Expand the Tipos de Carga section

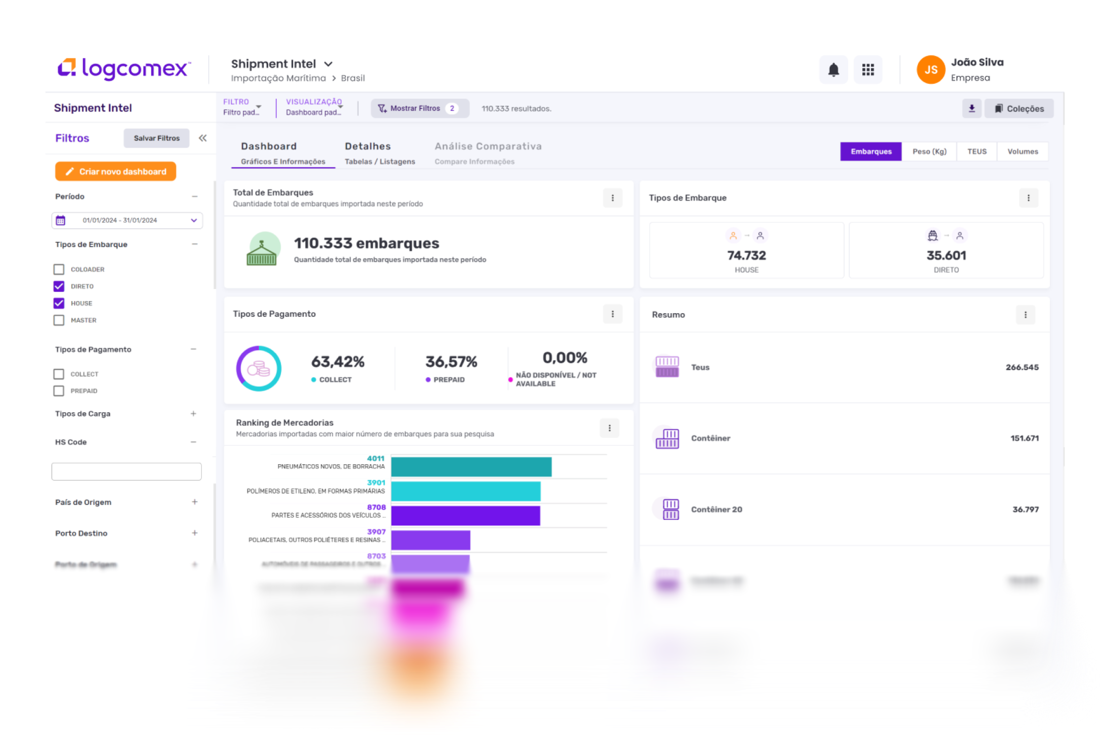coord(193,414)
